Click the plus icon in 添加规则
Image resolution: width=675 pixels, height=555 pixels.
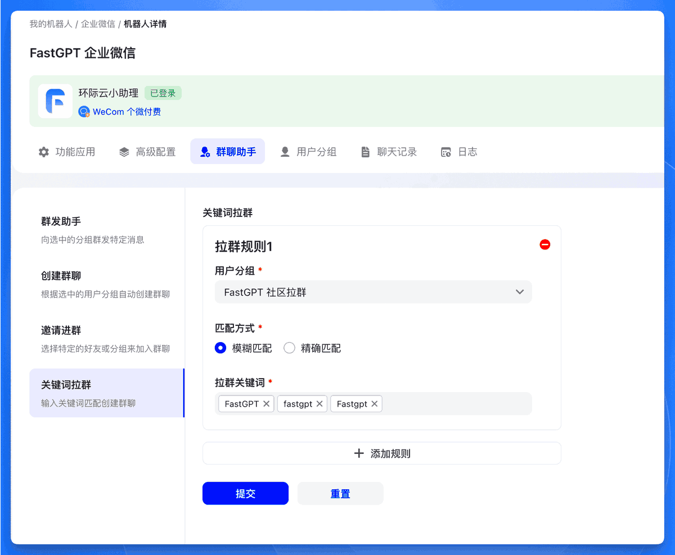point(359,453)
